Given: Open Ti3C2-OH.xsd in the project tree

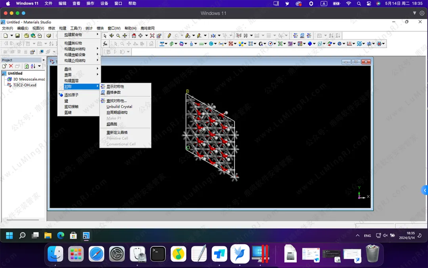Looking at the screenshot, I should 25,85.
